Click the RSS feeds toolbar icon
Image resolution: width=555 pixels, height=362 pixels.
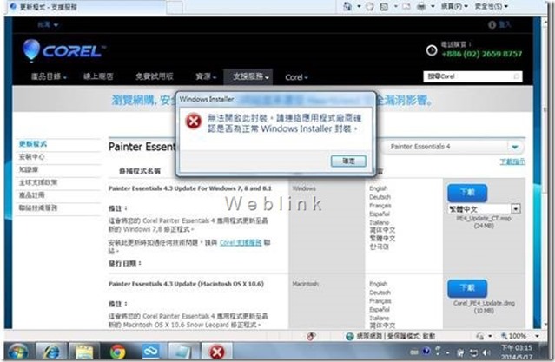384,6
